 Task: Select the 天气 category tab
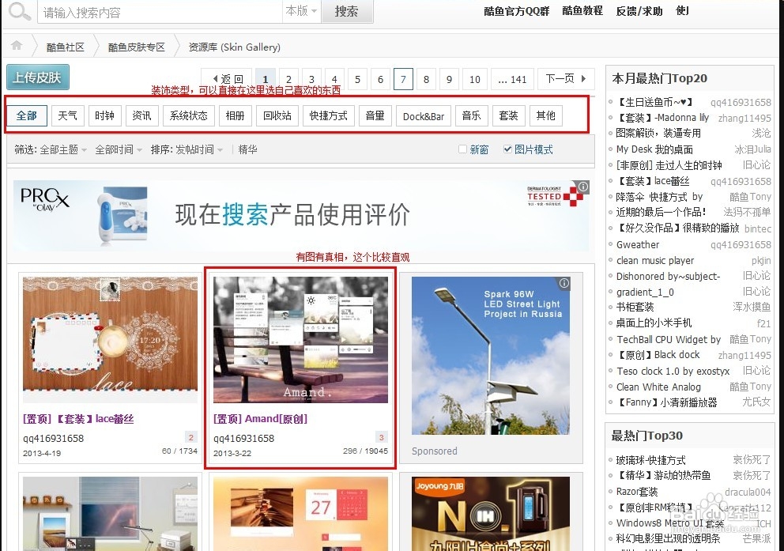[x=67, y=115]
